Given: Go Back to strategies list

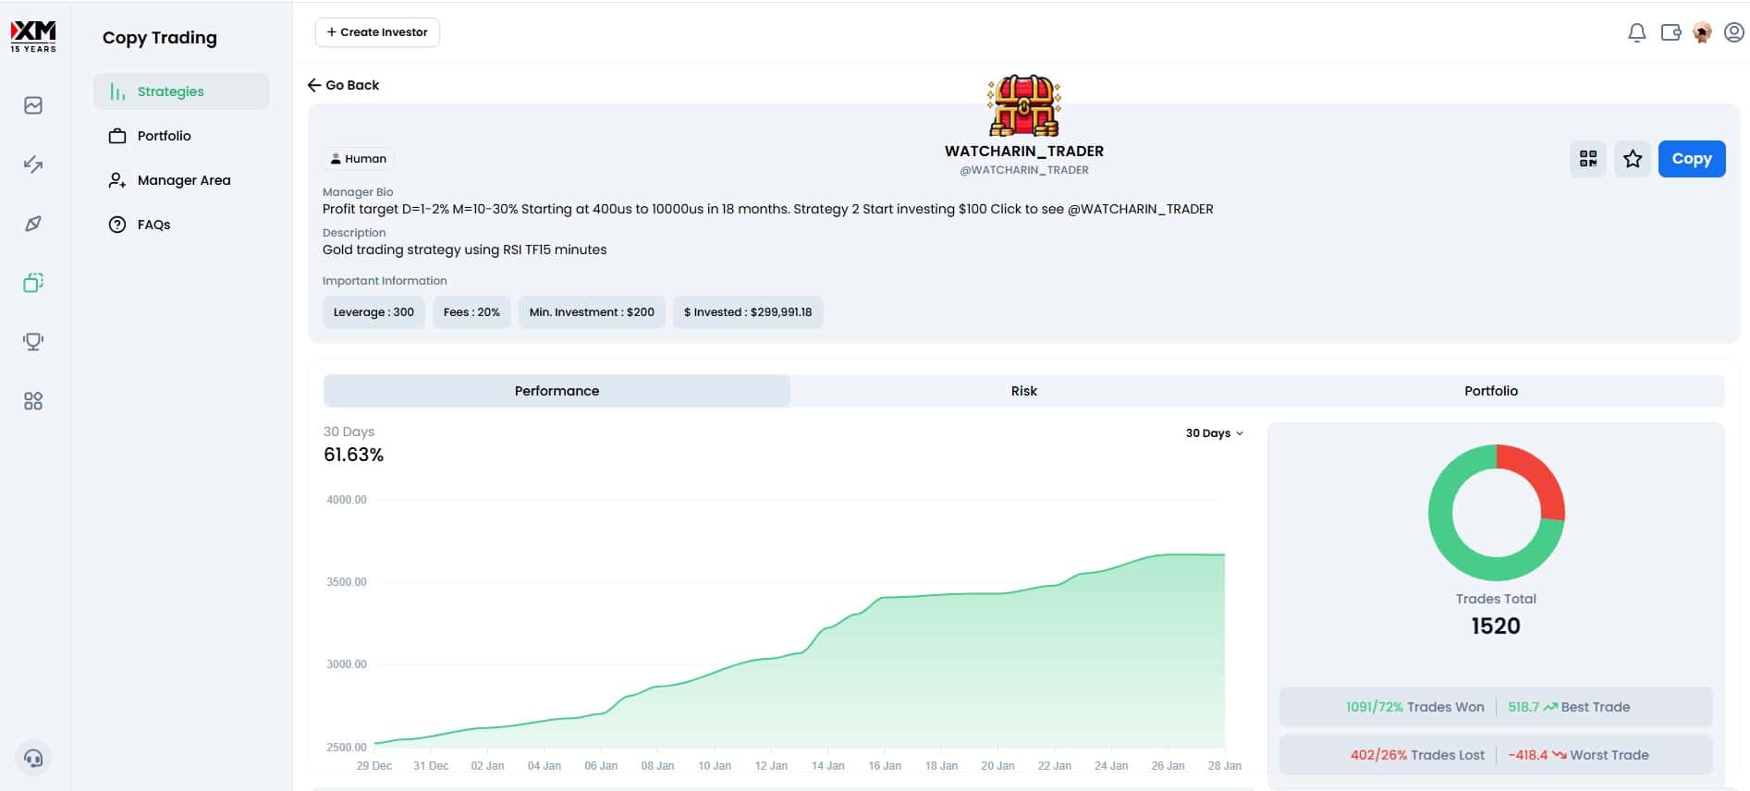Looking at the screenshot, I should coord(343,85).
